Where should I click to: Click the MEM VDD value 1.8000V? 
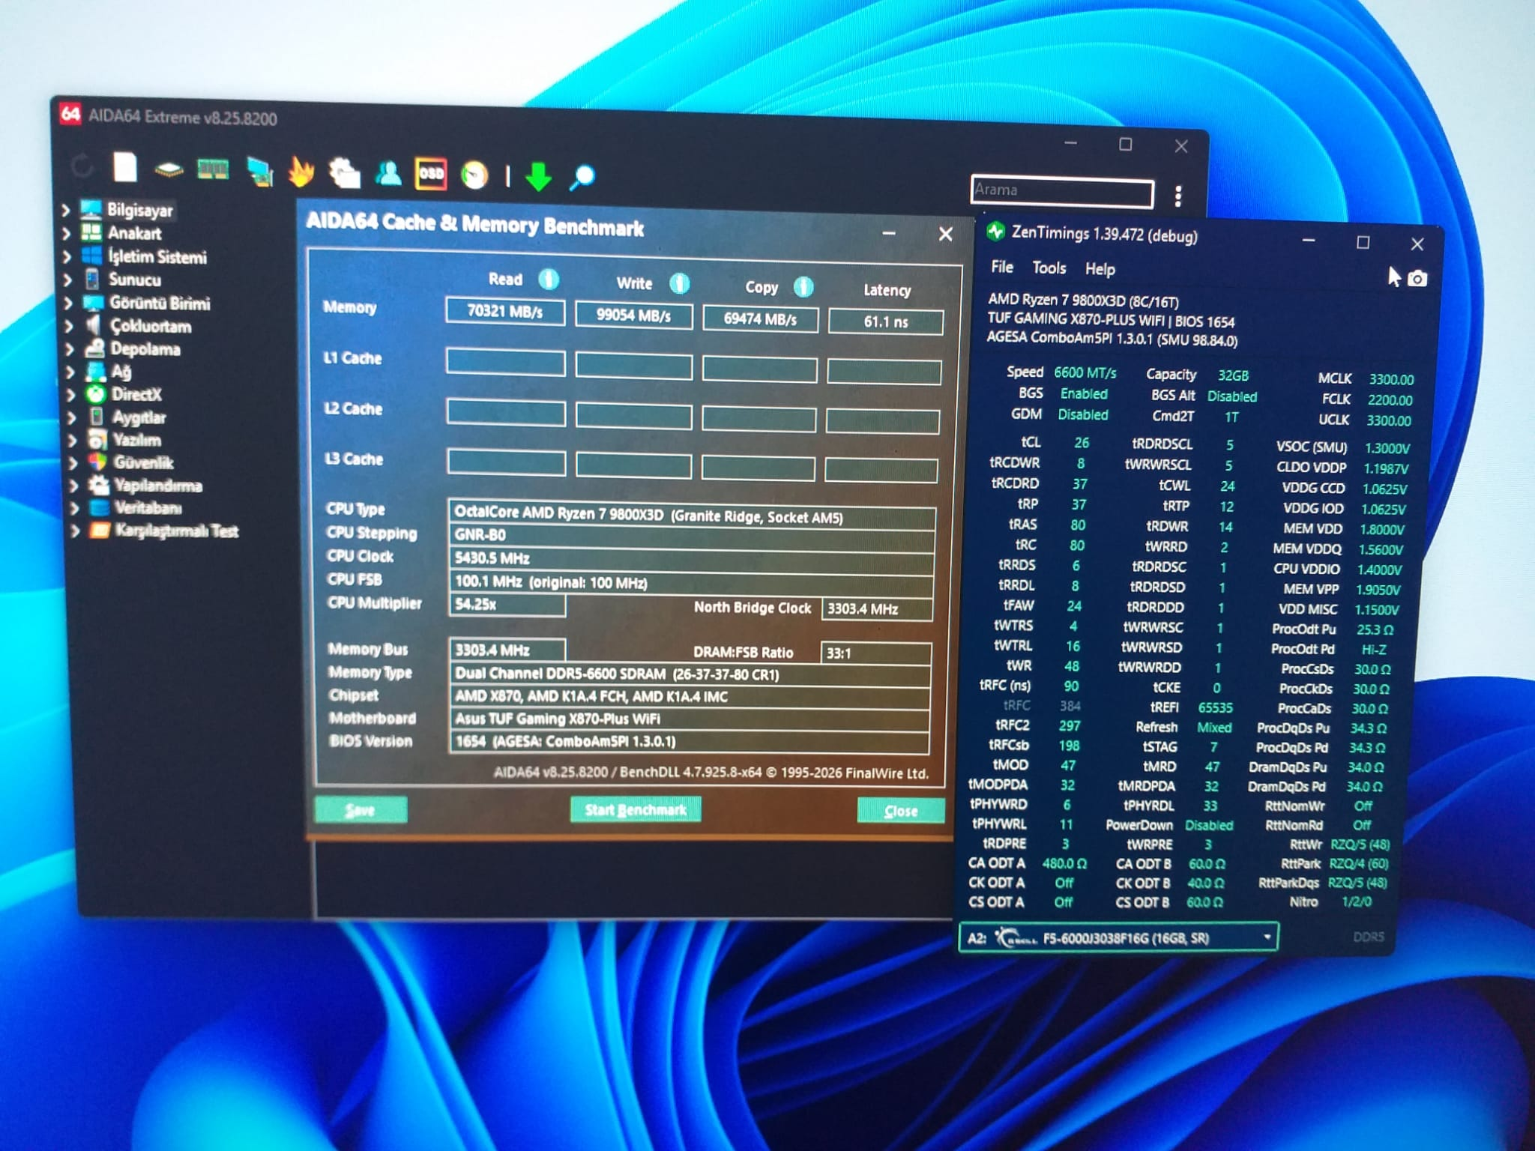[1382, 529]
